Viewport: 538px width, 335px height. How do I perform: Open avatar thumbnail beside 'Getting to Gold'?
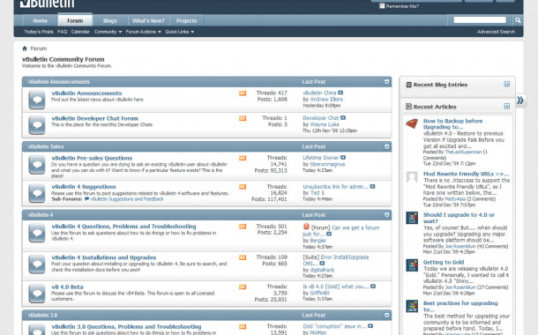coord(412,265)
